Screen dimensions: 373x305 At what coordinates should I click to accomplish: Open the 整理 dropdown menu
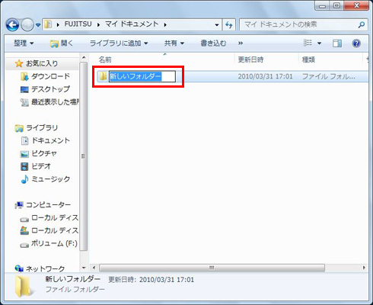pos(24,43)
